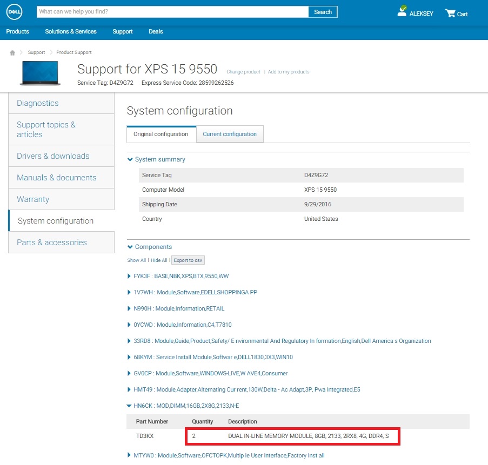Viewport: 488px width, 465px height.
Task: Expand the GV0CP WINDOWS-LIVE component
Action: point(208,373)
